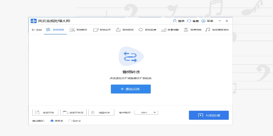Select the 音频转换 audio convert tab
This screenshot has width=273, height=136.
[x=55, y=30]
